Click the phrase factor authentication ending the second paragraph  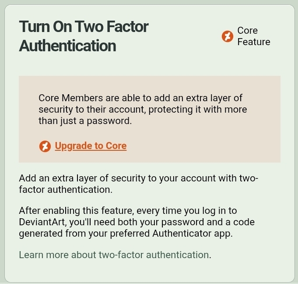[x=66, y=190]
